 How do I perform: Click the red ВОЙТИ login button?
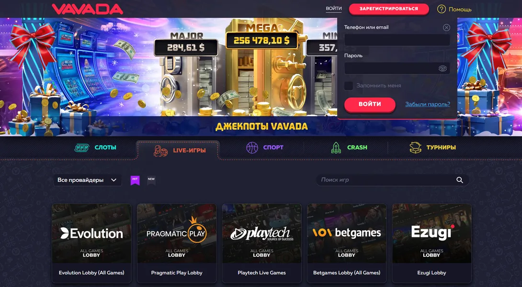[370, 104]
